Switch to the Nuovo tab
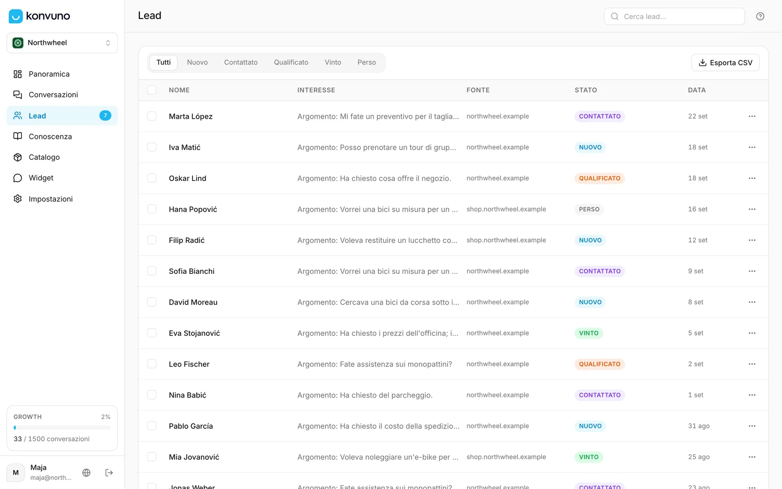 197,63
